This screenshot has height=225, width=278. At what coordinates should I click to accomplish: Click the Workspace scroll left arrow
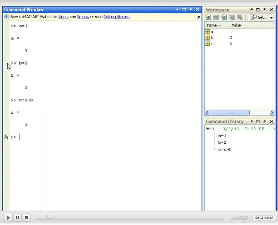(207, 112)
